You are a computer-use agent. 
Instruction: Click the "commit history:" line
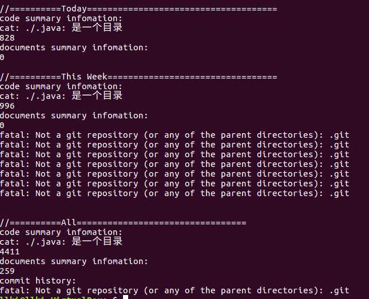(x=38, y=281)
